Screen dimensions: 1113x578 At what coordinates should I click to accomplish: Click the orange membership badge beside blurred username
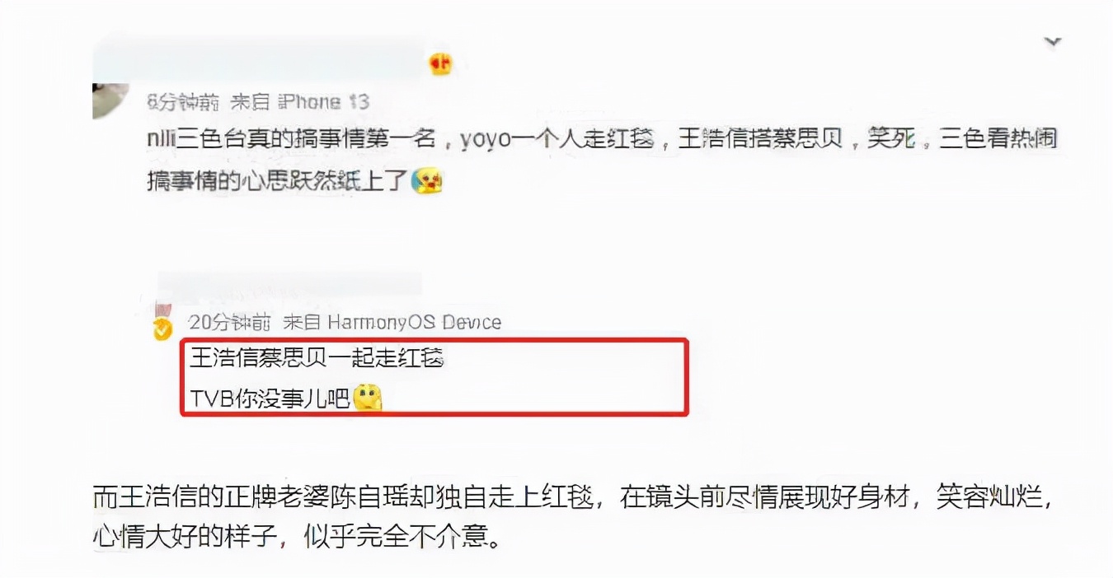[x=440, y=64]
